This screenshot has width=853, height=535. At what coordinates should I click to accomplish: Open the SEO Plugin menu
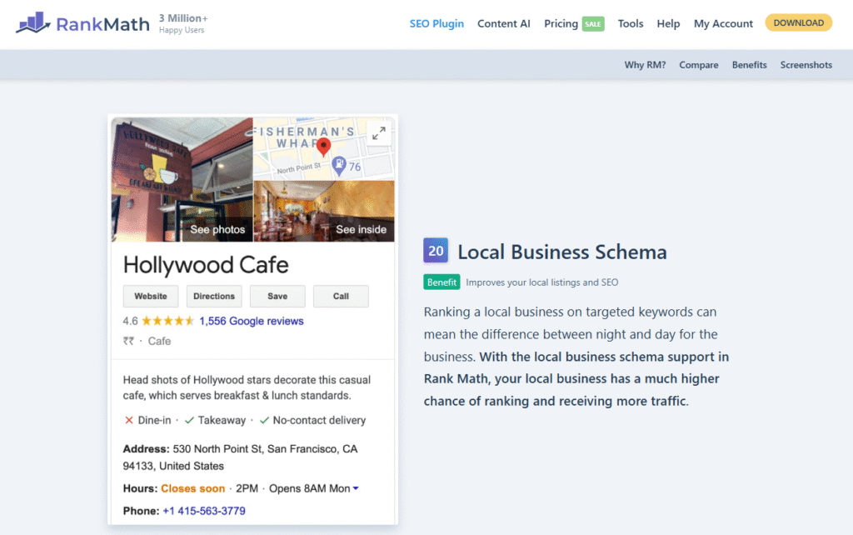(436, 23)
